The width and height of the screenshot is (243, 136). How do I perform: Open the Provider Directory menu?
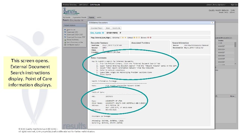pyautogui.click(x=70, y=5)
